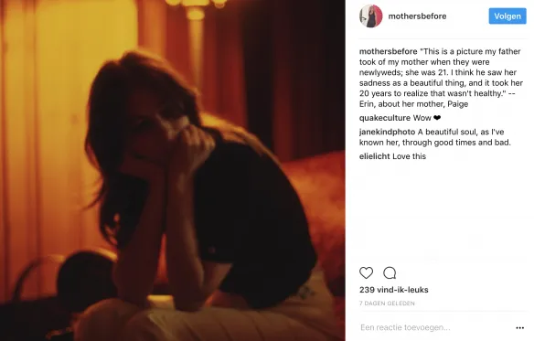Like the post with the heart icon
The width and height of the screenshot is (534, 341).
(366, 272)
